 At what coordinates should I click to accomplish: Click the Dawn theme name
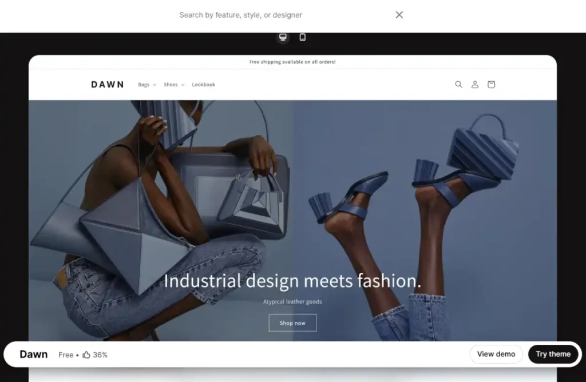coord(34,355)
